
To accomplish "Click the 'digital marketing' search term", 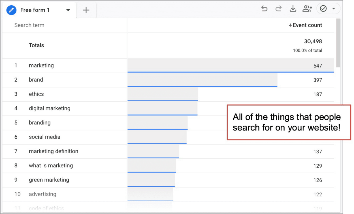I will 50,108.
